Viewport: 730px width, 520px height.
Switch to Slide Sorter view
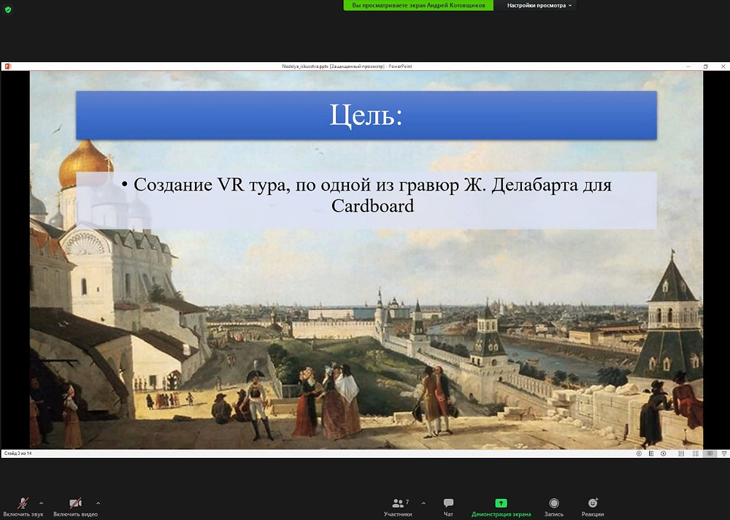pos(696,454)
